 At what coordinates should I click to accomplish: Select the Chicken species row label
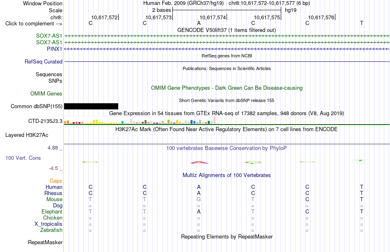53,218
